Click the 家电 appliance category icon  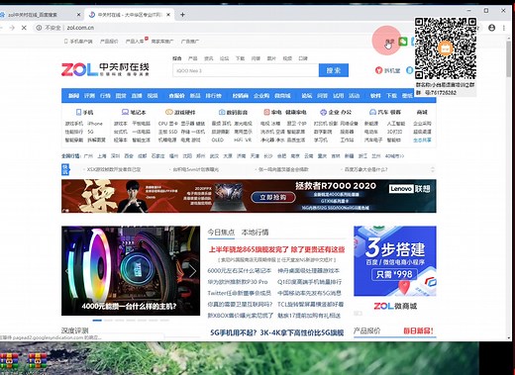coord(266,112)
